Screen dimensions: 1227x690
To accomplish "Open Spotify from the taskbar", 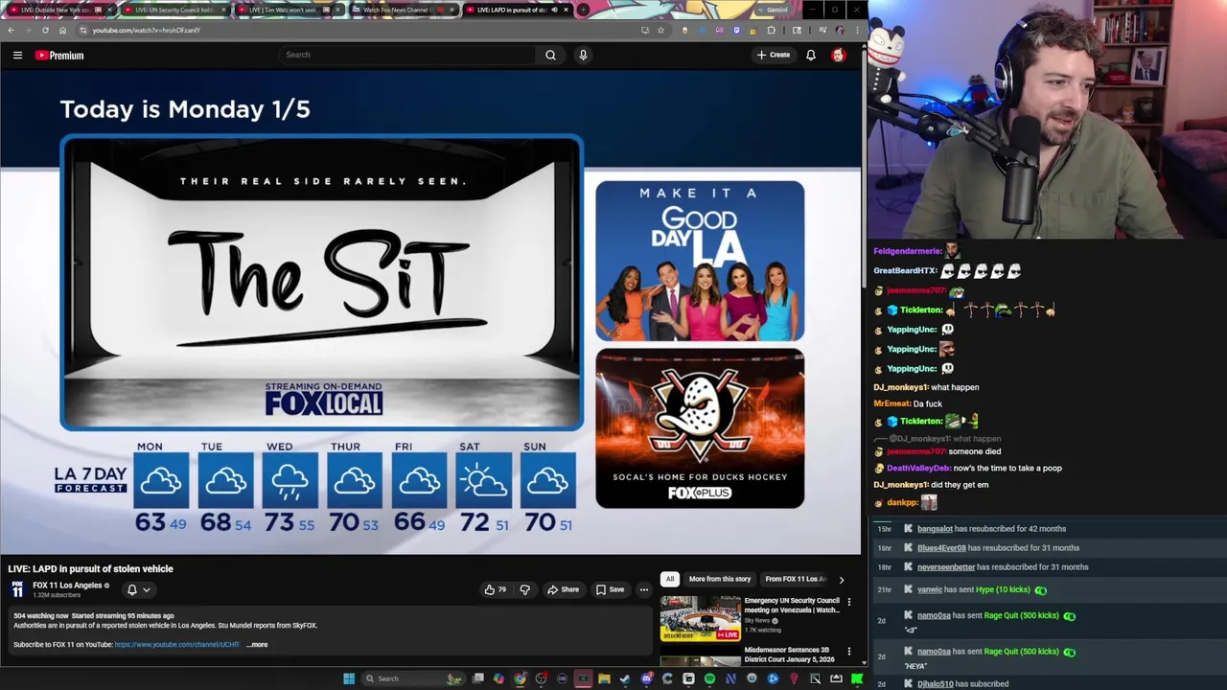I will 709,678.
